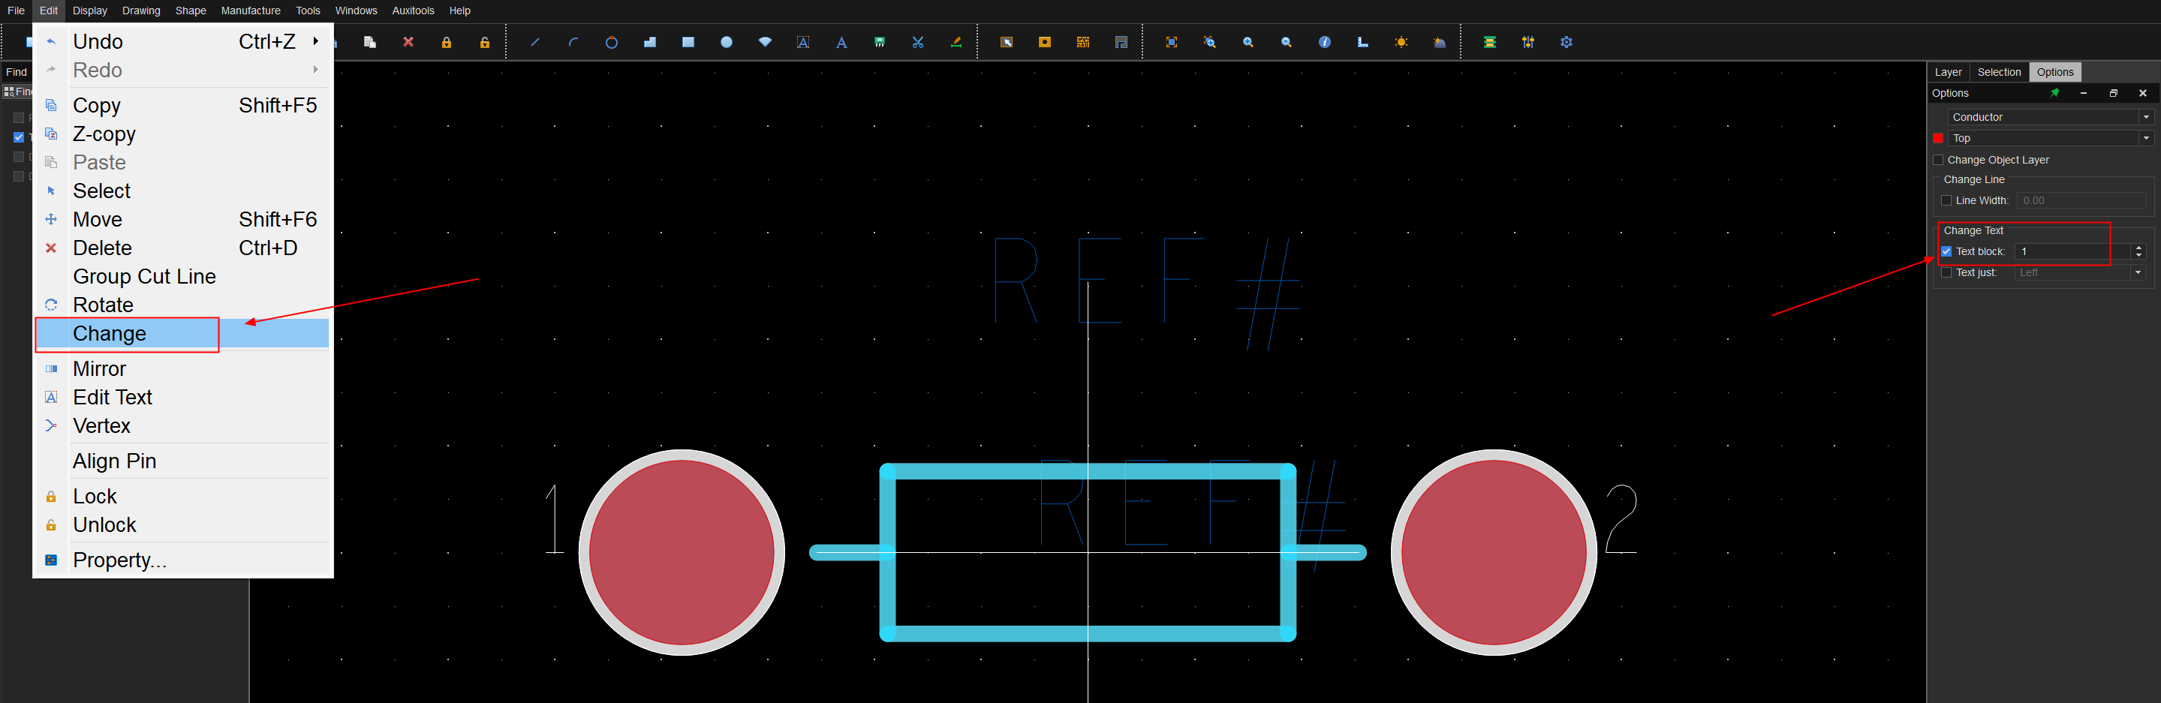The width and height of the screenshot is (2161, 703).
Task: Choose Change from the Edit menu
Action: 110,334
